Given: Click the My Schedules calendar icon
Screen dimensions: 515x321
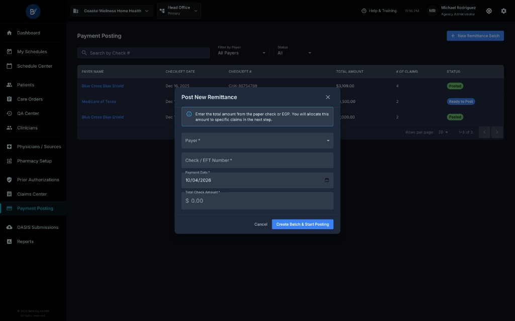Looking at the screenshot, I should [x=9, y=52].
